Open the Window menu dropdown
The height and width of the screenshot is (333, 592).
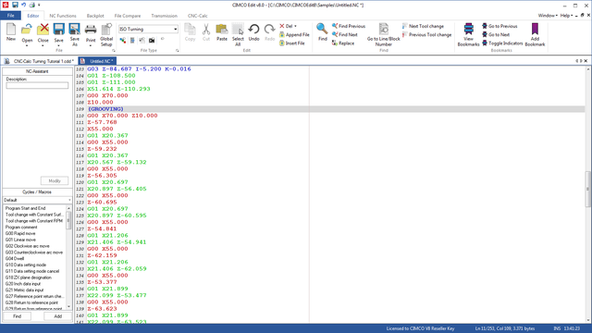tap(548, 16)
